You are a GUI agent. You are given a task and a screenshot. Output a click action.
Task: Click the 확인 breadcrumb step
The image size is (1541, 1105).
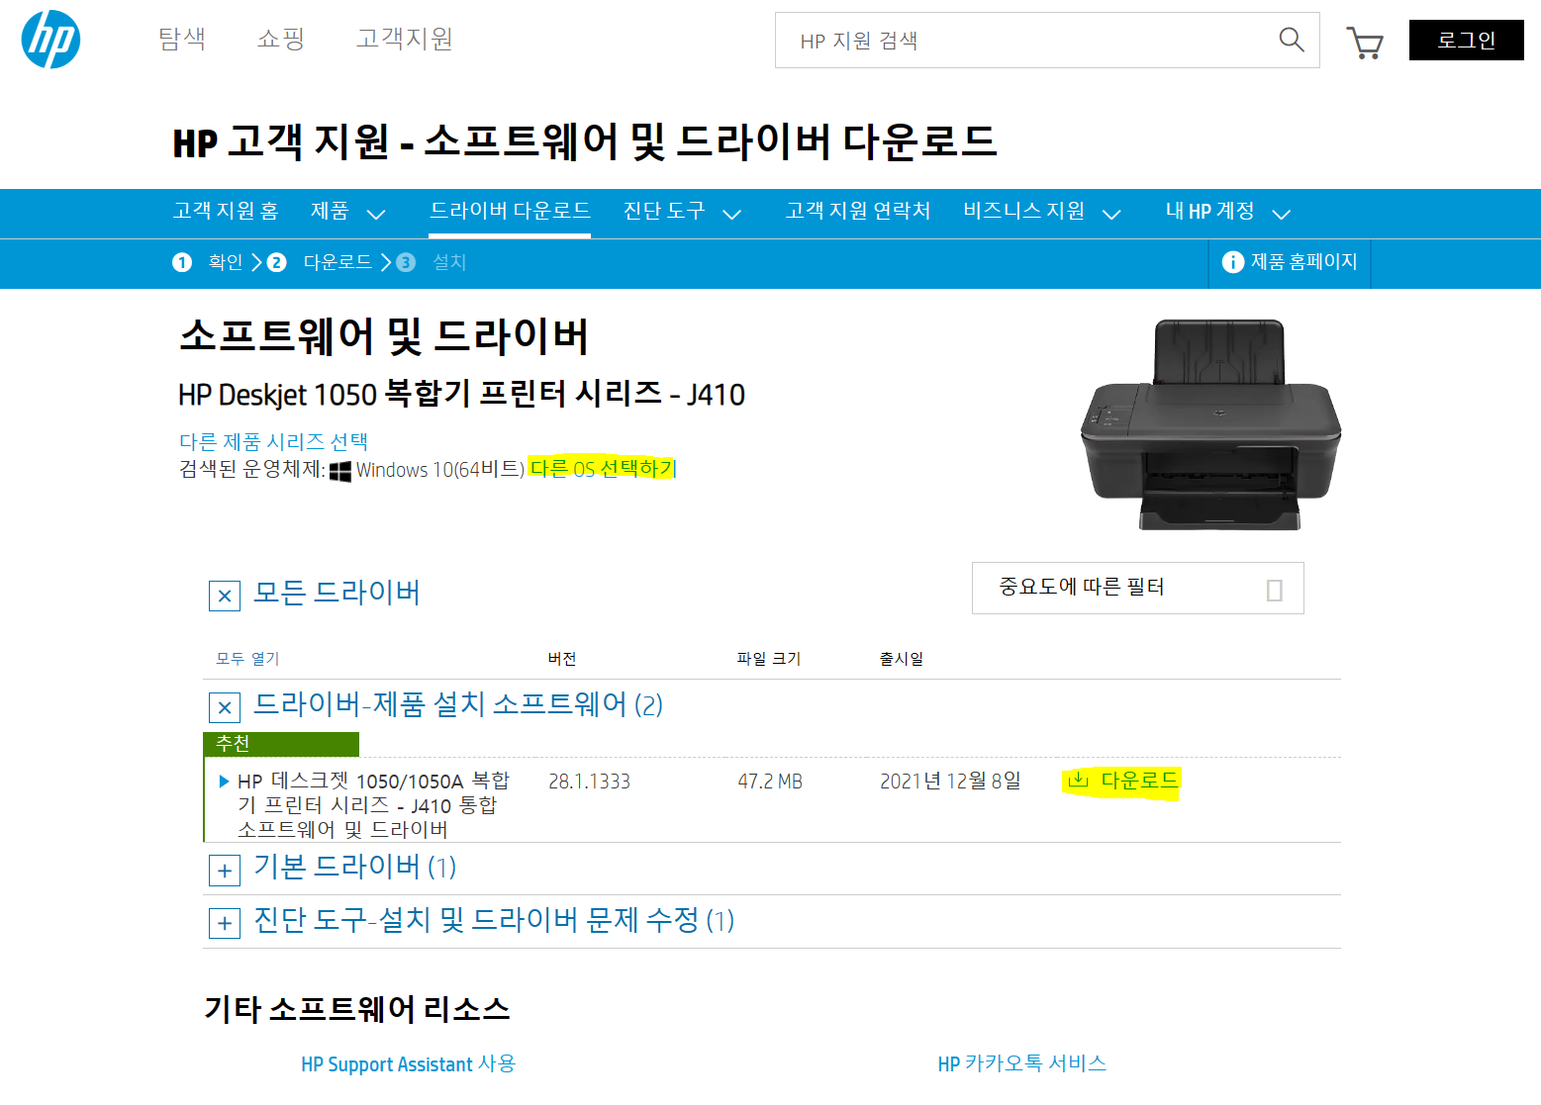pyautogui.click(x=226, y=262)
